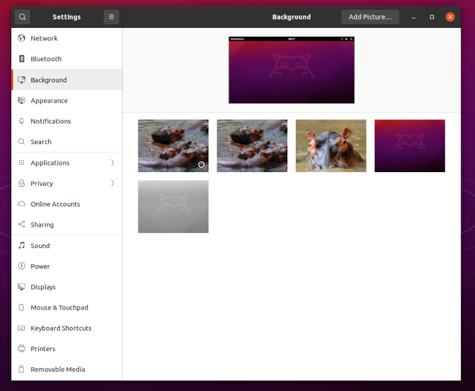Expand the Applications chevron arrow
This screenshot has height=391, width=475.
click(112, 163)
